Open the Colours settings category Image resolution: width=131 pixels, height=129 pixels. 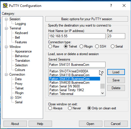coord(20,70)
